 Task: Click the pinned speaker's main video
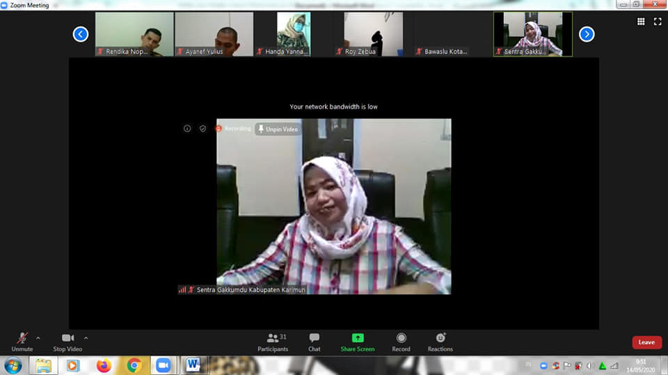333,206
